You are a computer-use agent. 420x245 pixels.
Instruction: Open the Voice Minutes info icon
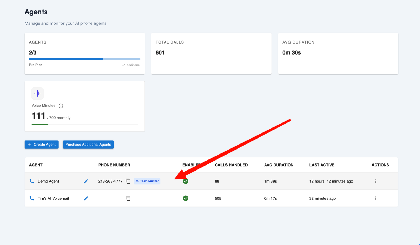[x=61, y=106]
